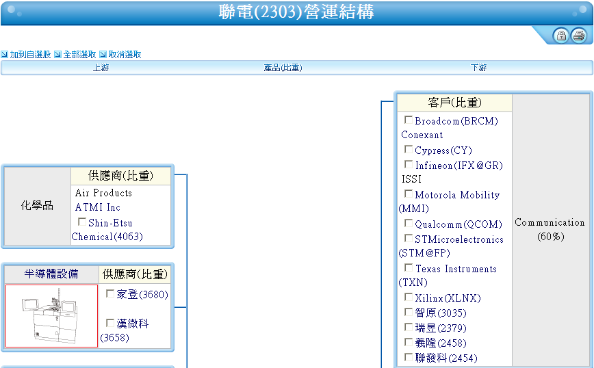This screenshot has height=368, width=594.
Task: Click 取消選取 link
Action: tap(125, 55)
